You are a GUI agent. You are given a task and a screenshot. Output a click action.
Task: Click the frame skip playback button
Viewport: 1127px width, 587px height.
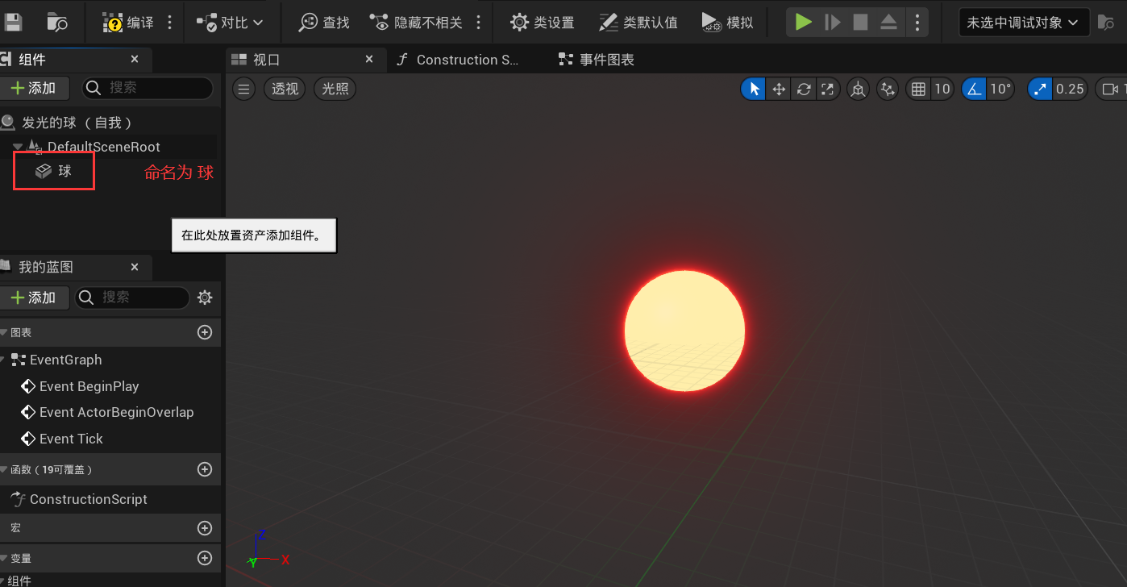[x=833, y=23]
